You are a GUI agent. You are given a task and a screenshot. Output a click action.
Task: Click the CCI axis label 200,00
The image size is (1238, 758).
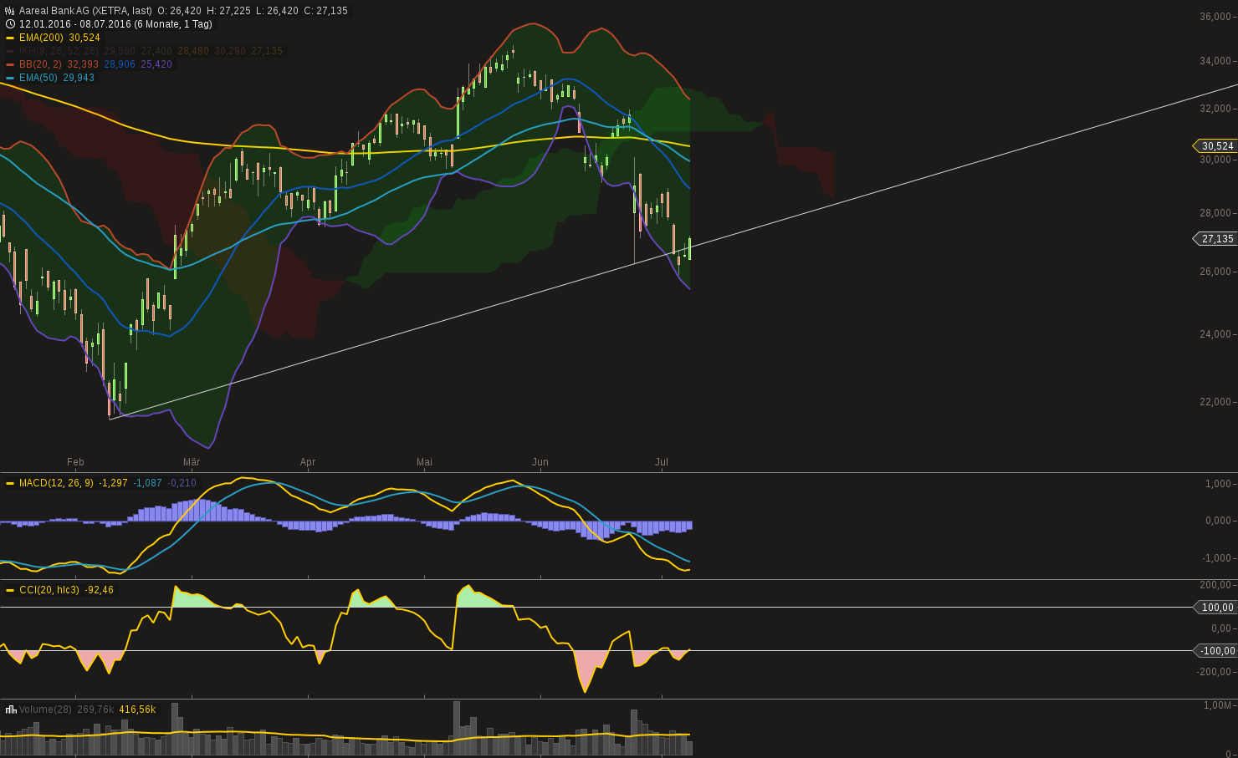[x=1215, y=585]
